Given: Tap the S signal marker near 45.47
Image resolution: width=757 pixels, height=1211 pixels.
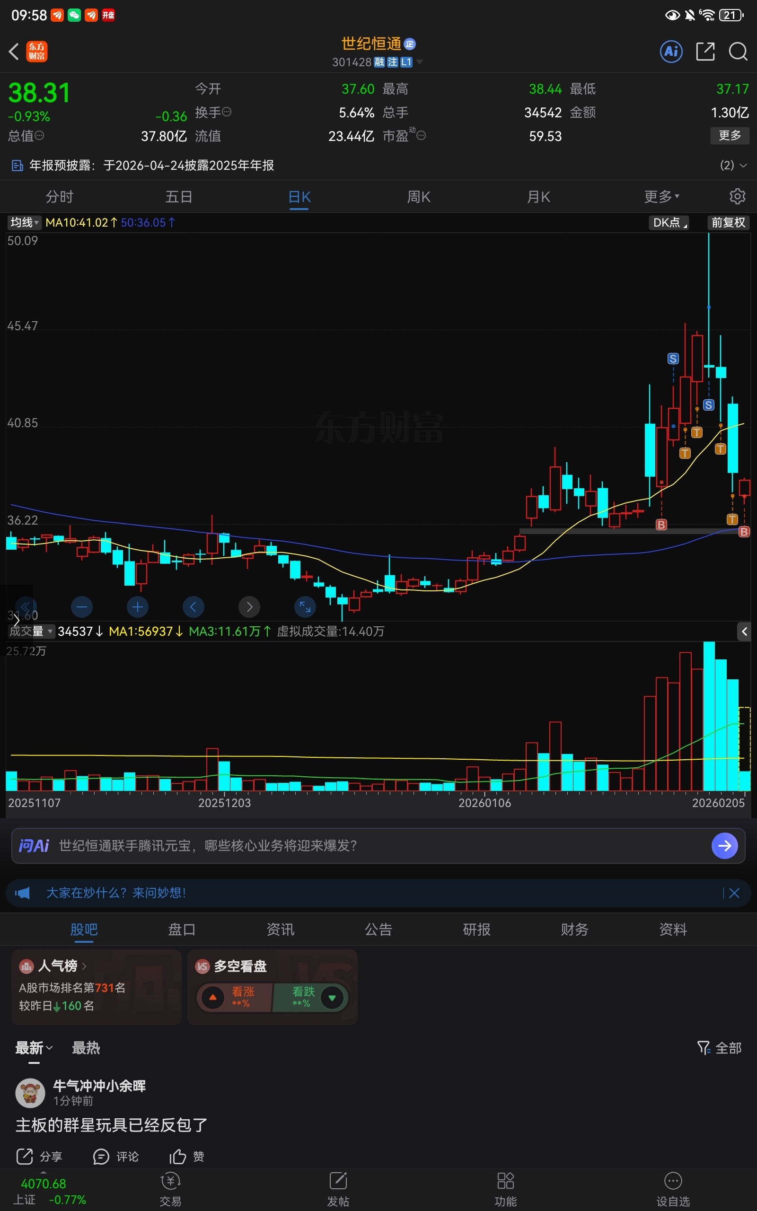Looking at the screenshot, I should pyautogui.click(x=673, y=358).
